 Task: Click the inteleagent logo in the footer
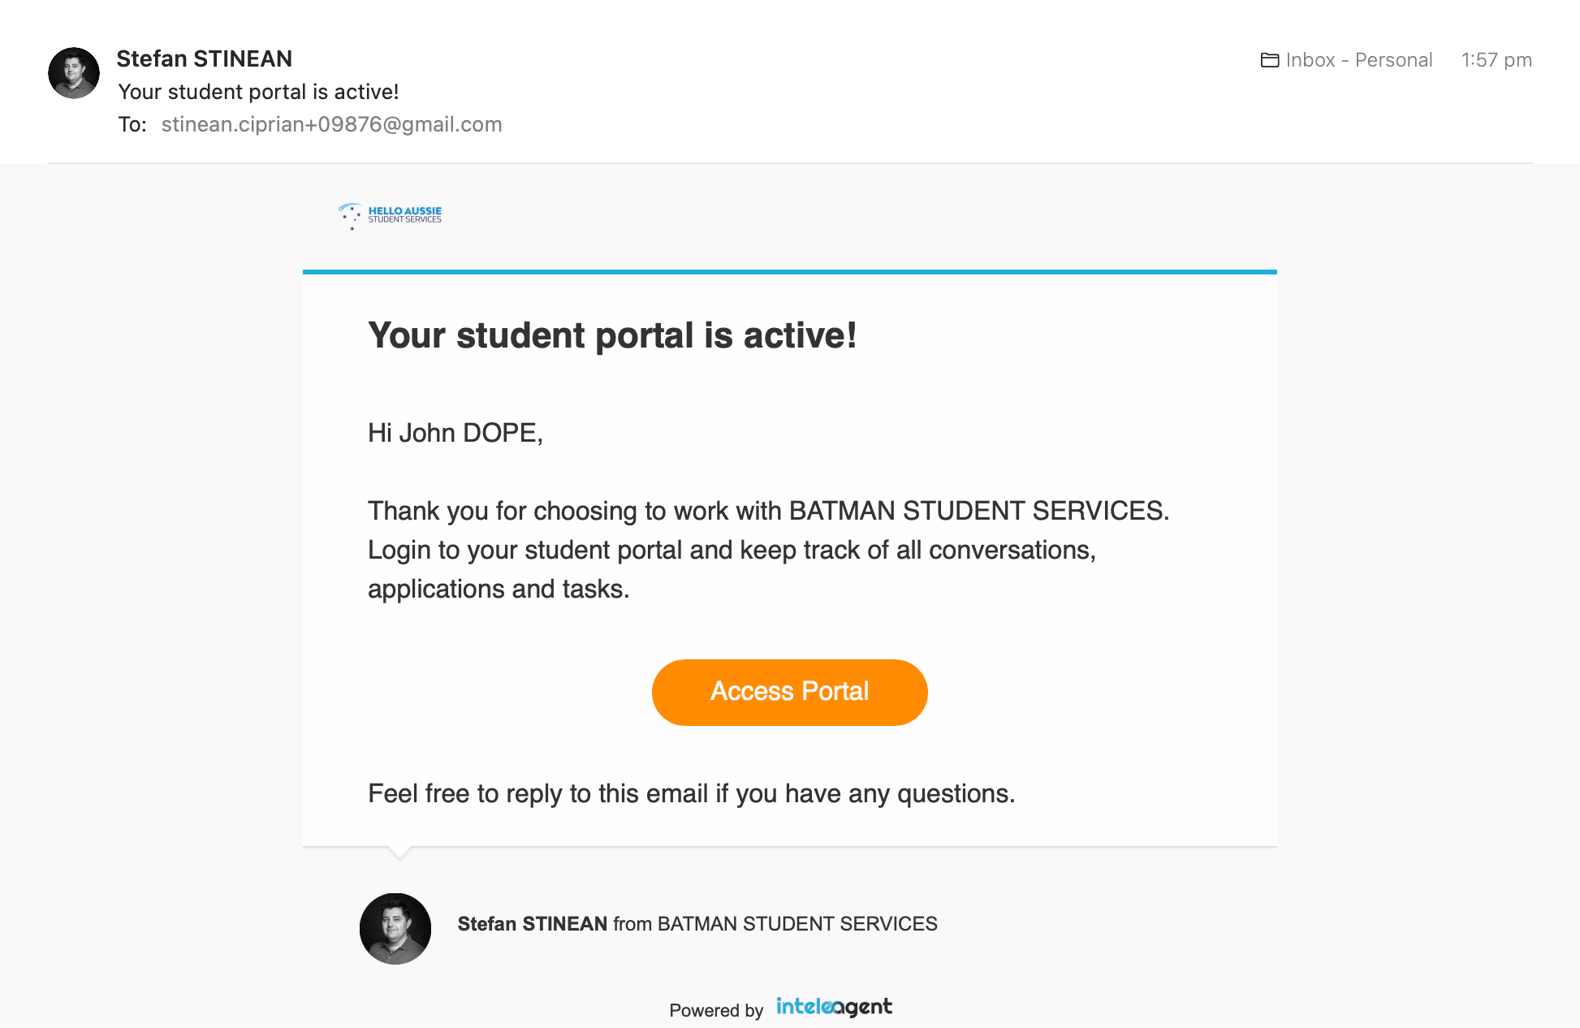(x=834, y=1007)
